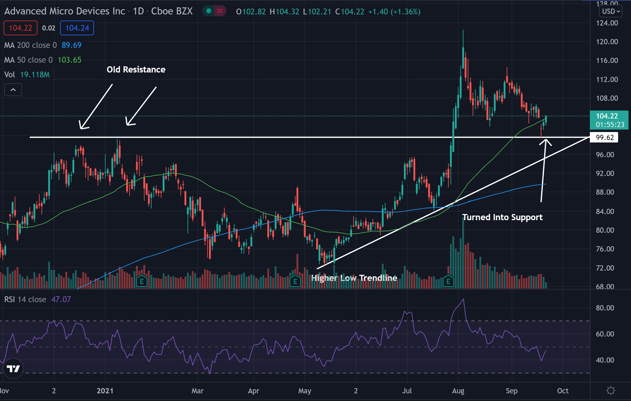Click the current price 104.22 axis label
Viewport: 631px width, 401px height.
[609, 120]
